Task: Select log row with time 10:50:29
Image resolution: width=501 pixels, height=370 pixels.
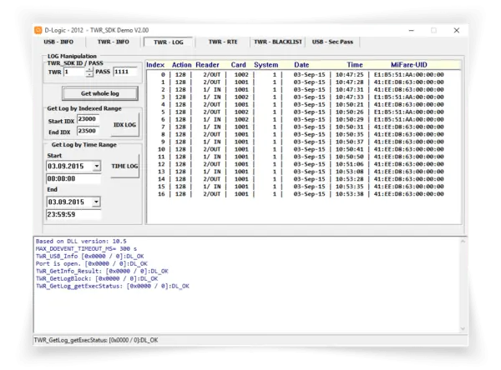Action: (x=302, y=119)
